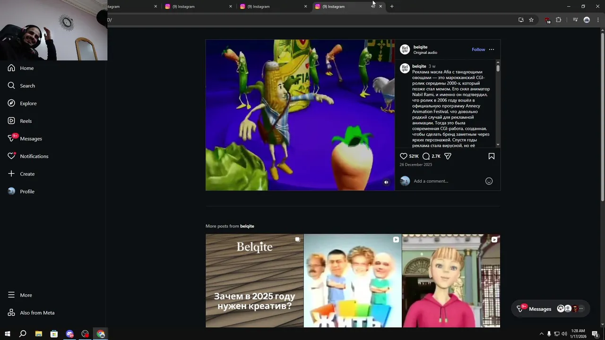605x340 pixels.
Task: Open Microsoft Store from the taskbar
Action: click(54, 334)
